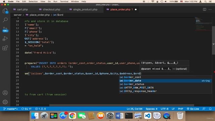Open the Selection menu

pos(33,1)
